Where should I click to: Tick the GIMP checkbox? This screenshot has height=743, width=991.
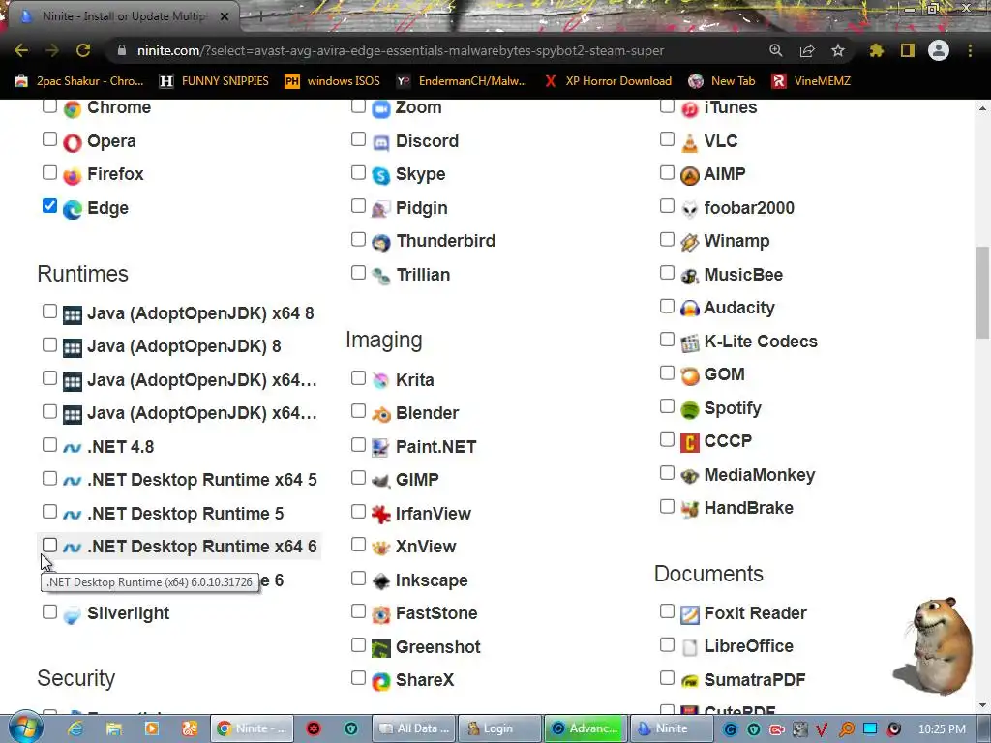pos(358,478)
